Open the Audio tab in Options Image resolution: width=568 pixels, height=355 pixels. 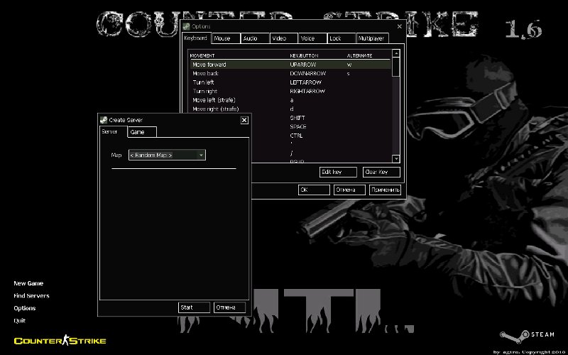click(255, 38)
